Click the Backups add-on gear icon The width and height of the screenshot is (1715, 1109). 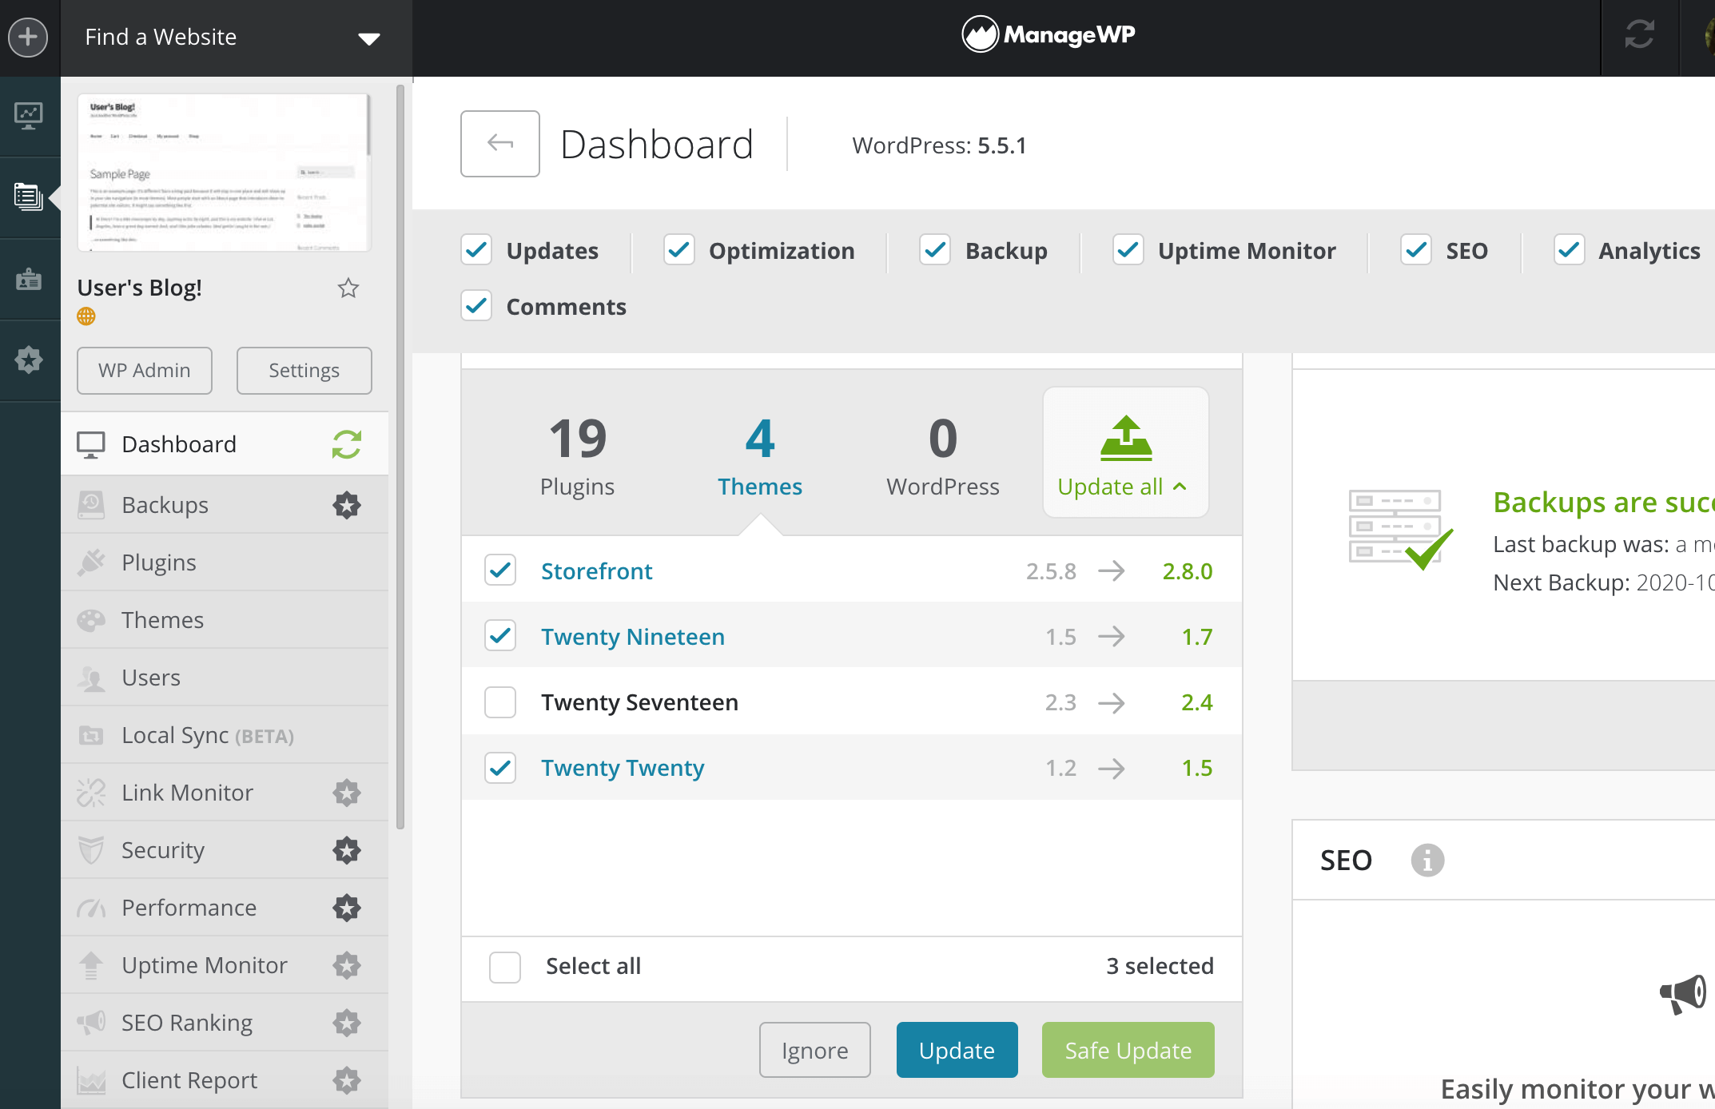click(347, 505)
